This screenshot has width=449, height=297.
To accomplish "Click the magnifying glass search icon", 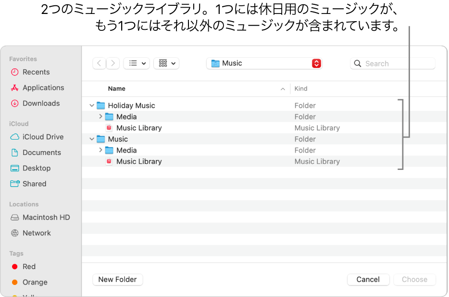I will click(x=357, y=64).
